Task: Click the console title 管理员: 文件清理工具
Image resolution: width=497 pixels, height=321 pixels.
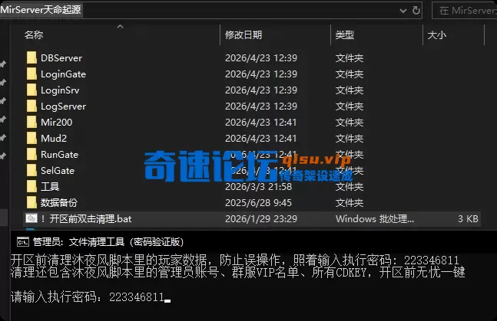Action: click(108, 242)
